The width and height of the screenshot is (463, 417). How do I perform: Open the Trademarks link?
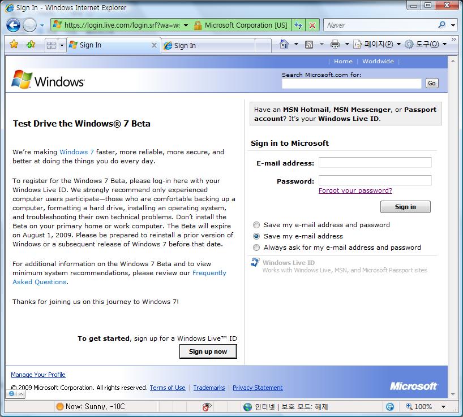point(209,388)
